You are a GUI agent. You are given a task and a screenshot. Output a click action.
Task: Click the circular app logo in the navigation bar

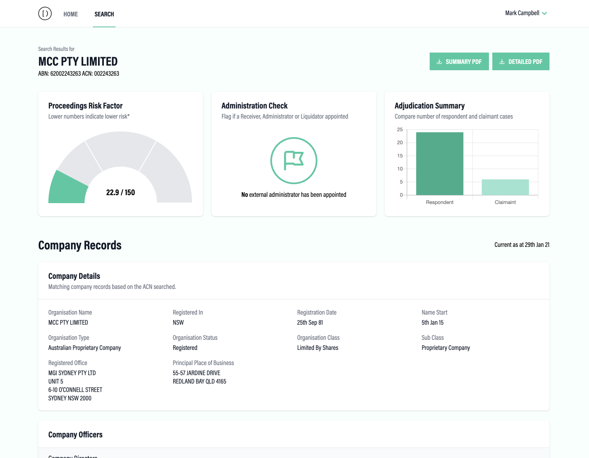pos(45,13)
